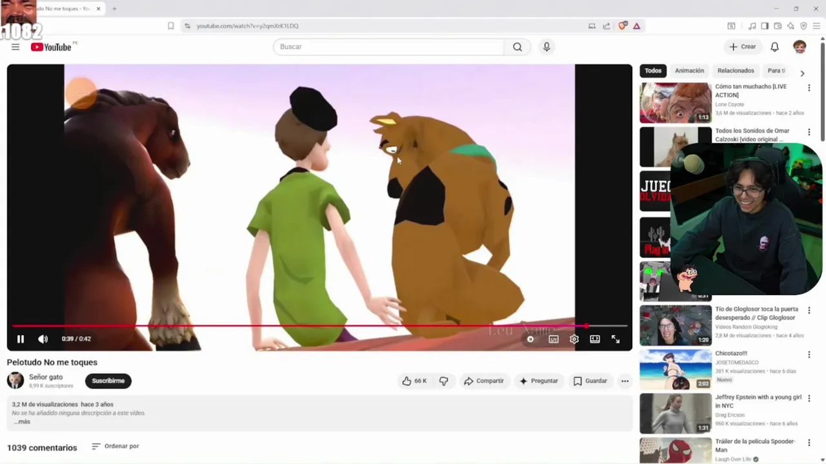Start voice search with the microphone
826x464 pixels.
coord(547,47)
